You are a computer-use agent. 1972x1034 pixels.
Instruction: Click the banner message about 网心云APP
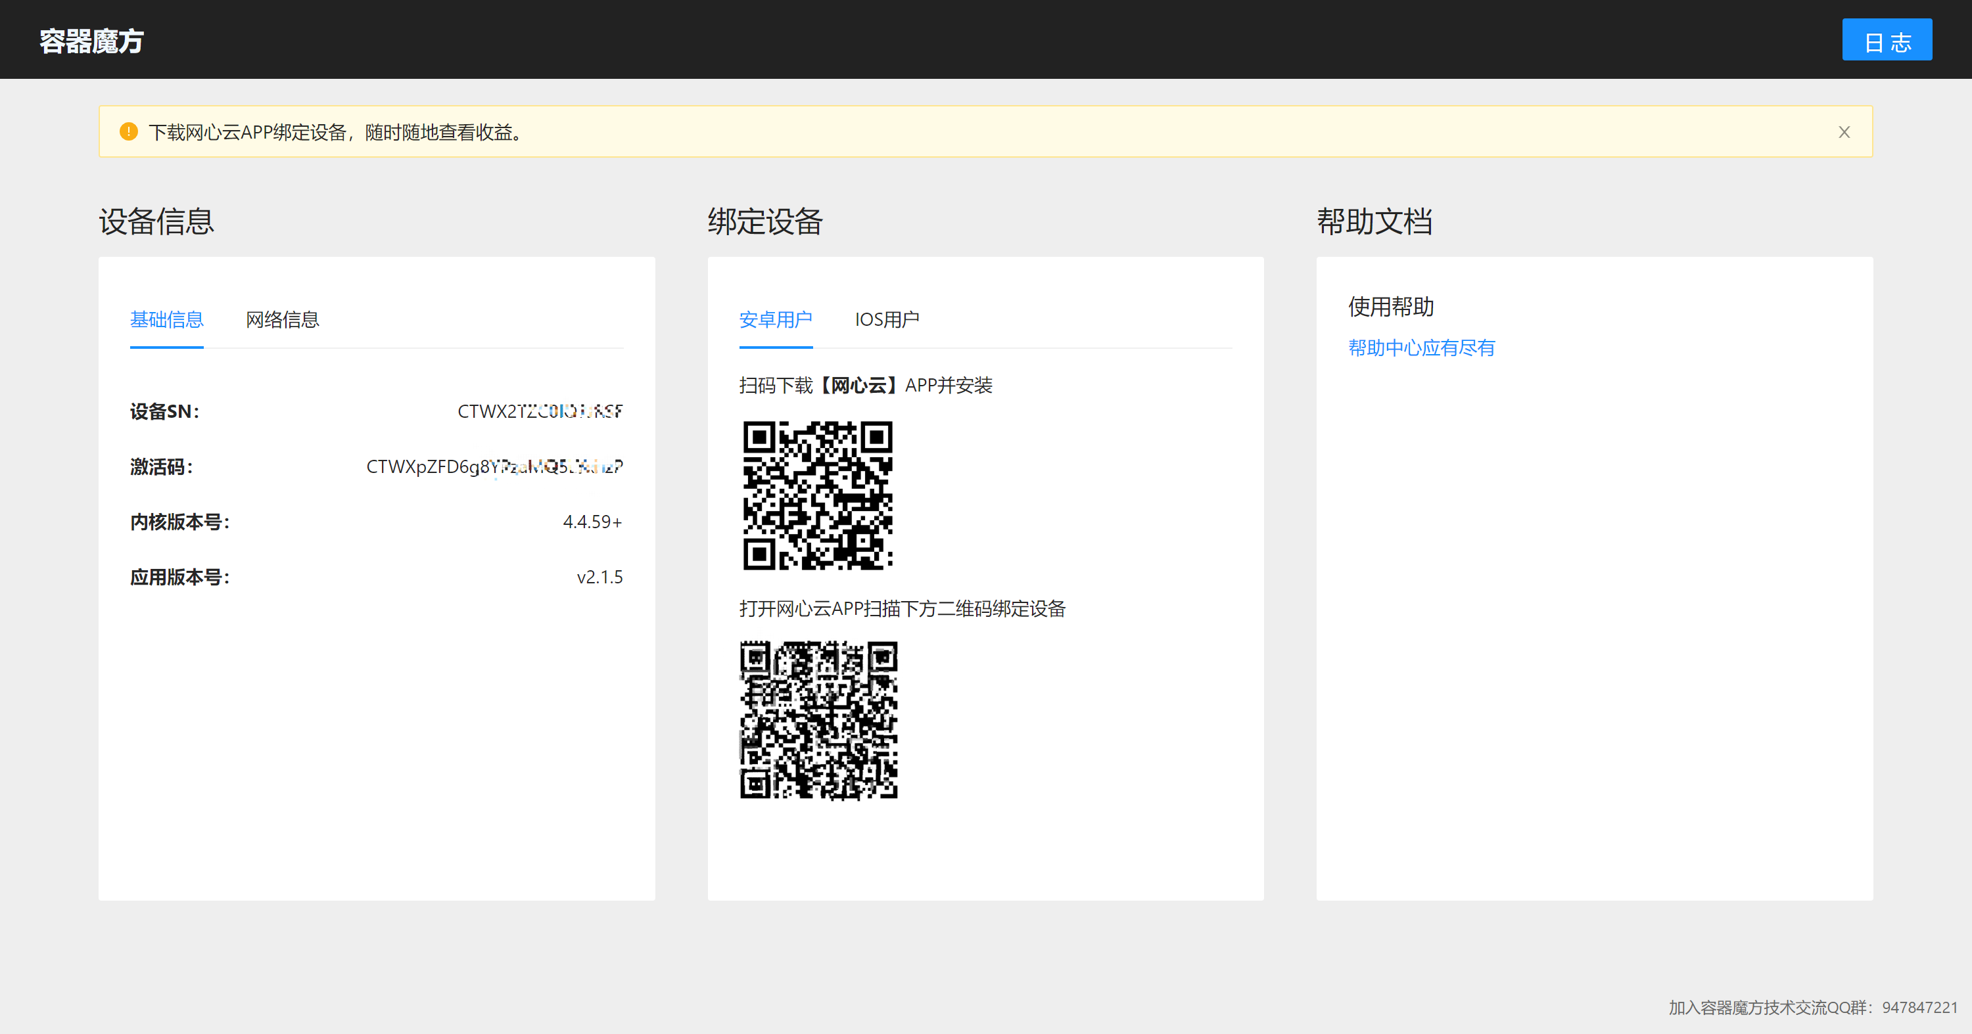click(337, 132)
